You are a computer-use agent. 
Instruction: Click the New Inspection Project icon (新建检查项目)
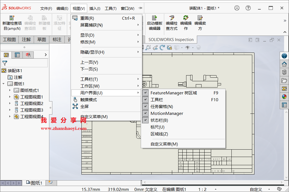point(12,23)
